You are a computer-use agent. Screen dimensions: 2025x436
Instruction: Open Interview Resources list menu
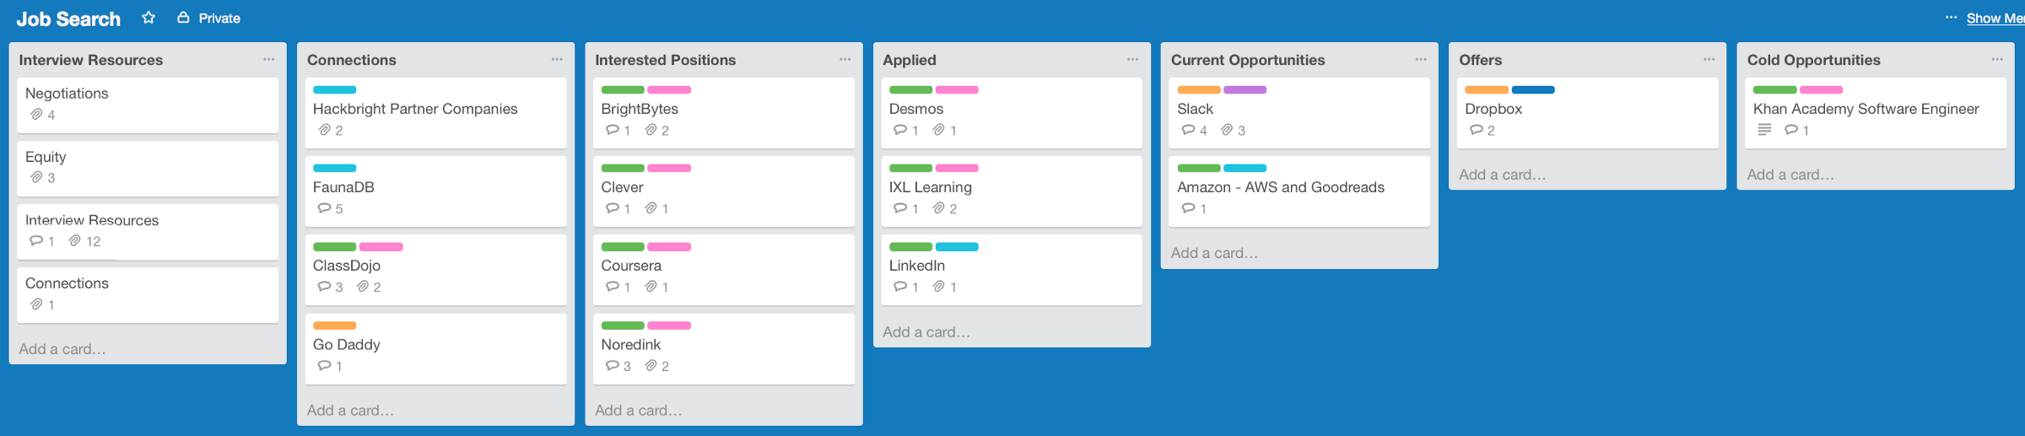268,60
